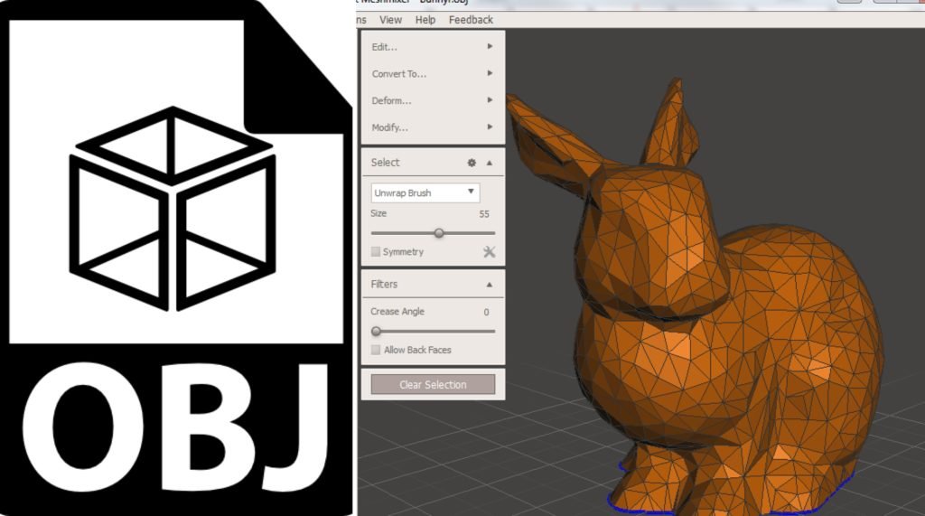The image size is (925, 516).
Task: Click the Size value 55
Action: 484,214
